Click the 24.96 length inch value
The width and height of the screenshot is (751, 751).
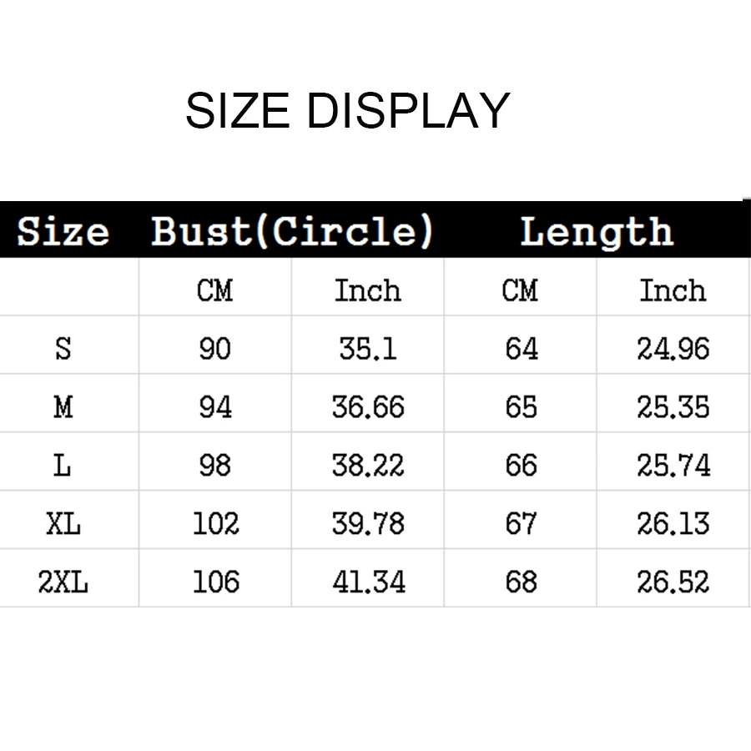pos(673,349)
